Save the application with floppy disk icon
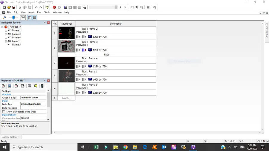 (14, 7)
